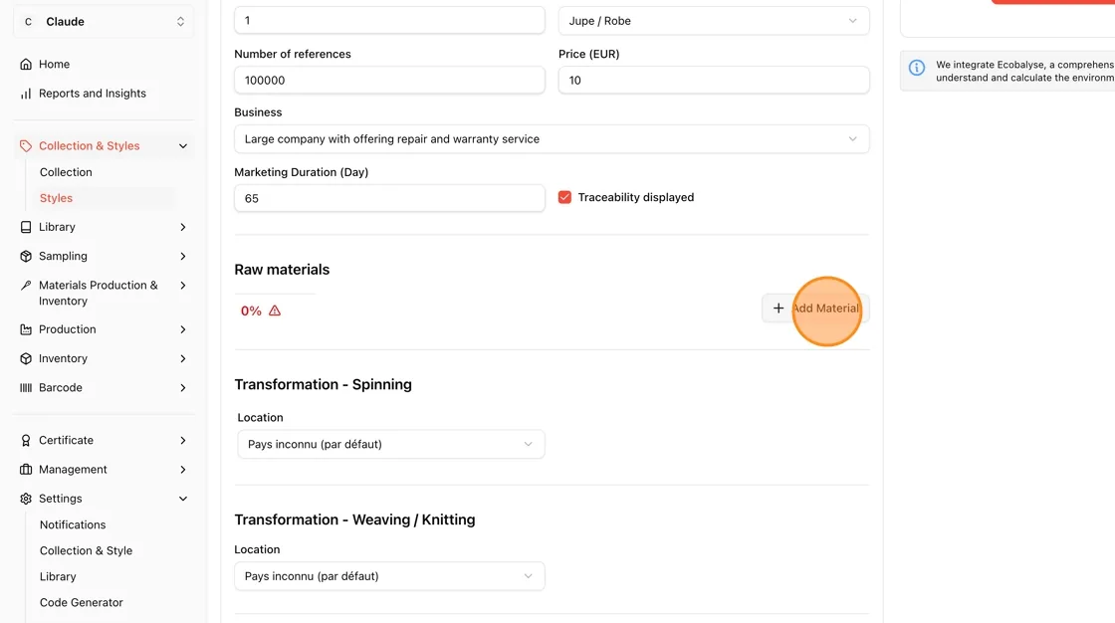Viewport: 1115px width, 623px height.
Task: Click the C avatar beside Claude
Action: [x=28, y=22]
